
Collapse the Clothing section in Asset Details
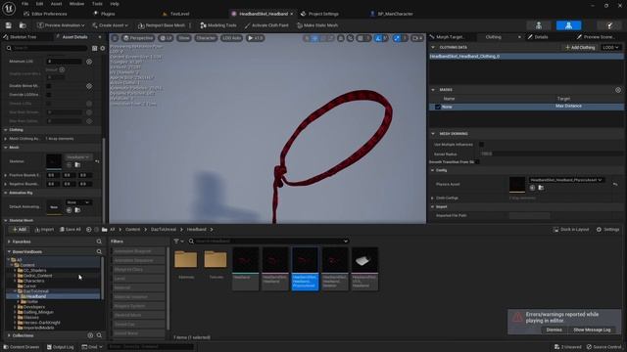(6, 130)
